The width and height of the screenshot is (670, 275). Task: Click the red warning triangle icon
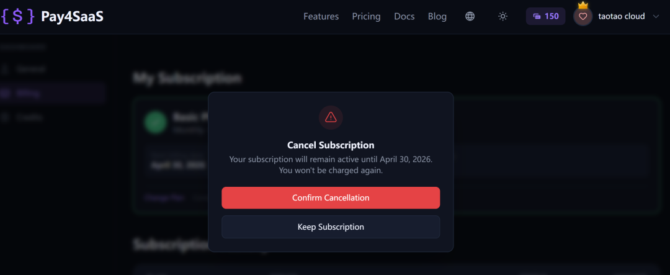[x=331, y=117]
